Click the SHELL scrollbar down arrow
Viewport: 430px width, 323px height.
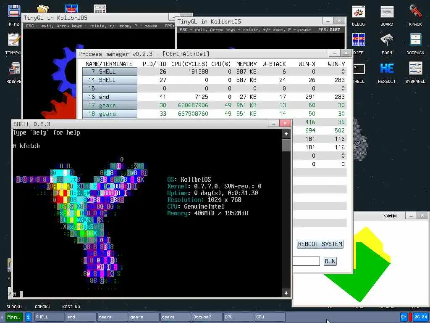286,293
